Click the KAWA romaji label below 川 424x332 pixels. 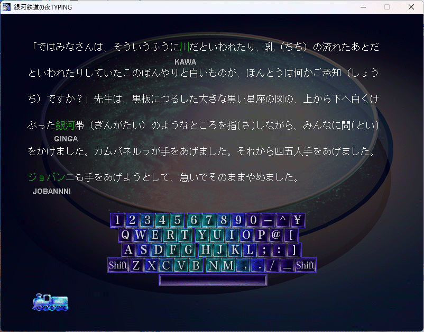tap(185, 62)
